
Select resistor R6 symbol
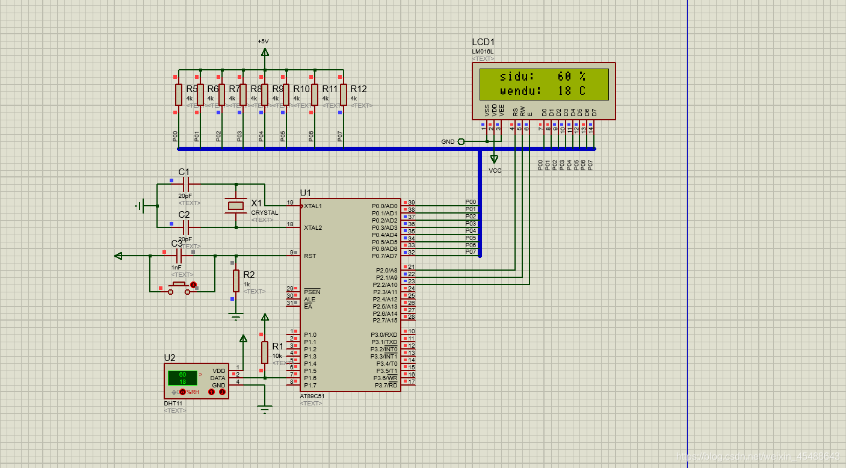(x=200, y=94)
